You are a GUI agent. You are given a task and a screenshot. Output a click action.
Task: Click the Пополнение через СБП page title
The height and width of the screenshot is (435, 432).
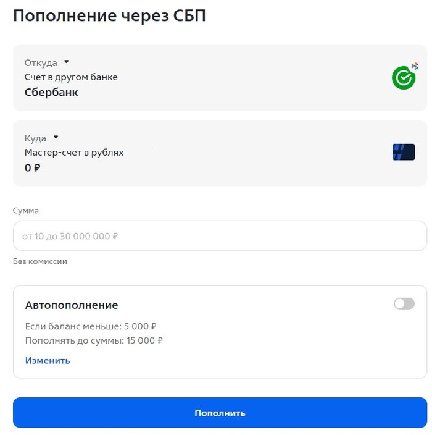[109, 17]
